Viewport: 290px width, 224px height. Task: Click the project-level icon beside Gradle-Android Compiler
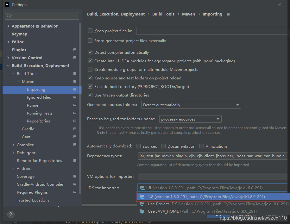pyautogui.click(x=75, y=184)
